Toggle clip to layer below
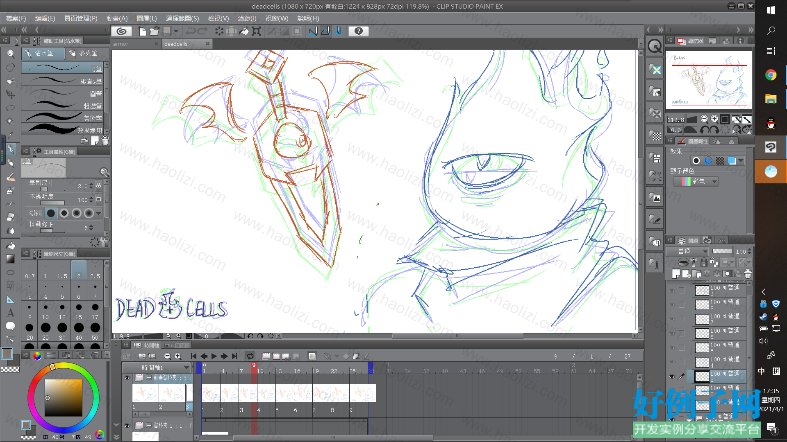Image resolution: width=787 pixels, height=442 pixels. tap(683, 262)
